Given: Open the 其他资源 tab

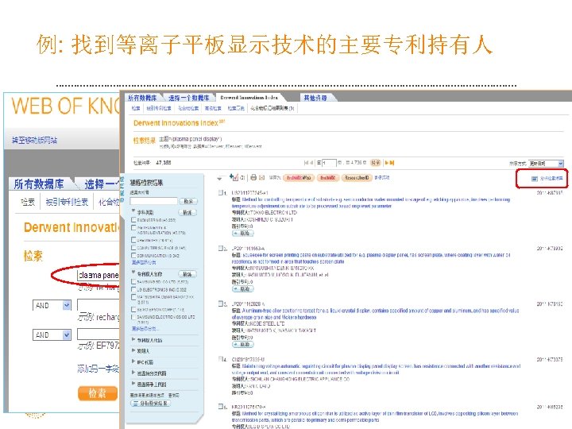Looking at the screenshot, I should [315, 98].
